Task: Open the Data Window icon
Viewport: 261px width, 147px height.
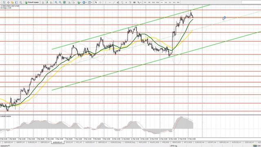Action: click(8, 2)
